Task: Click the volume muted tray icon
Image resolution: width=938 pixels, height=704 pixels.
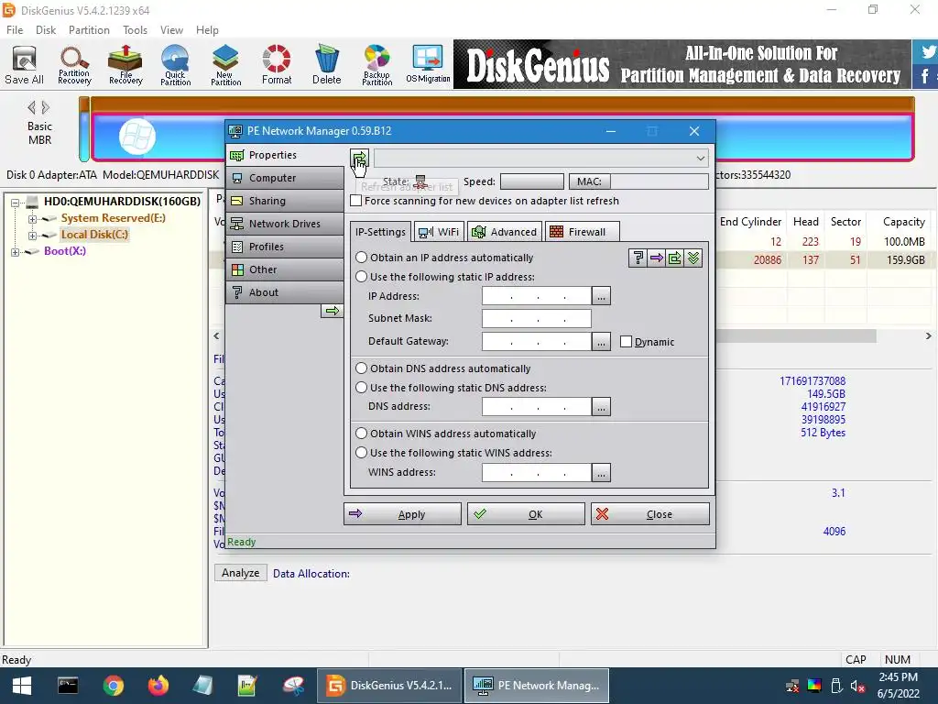Action: coord(857,686)
